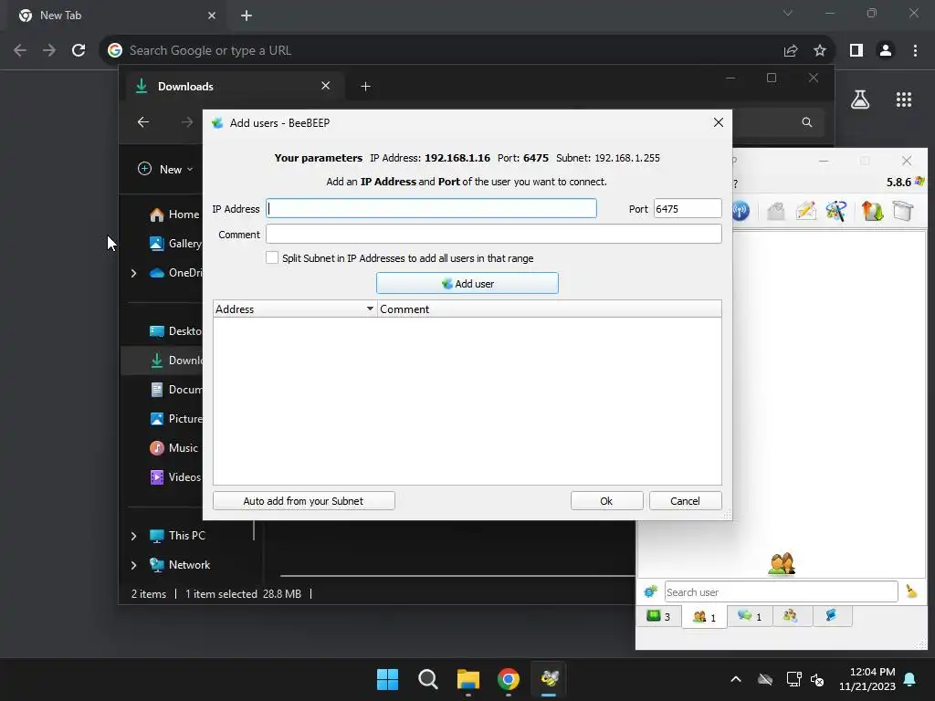Bookmark this tab with star icon

(x=820, y=51)
